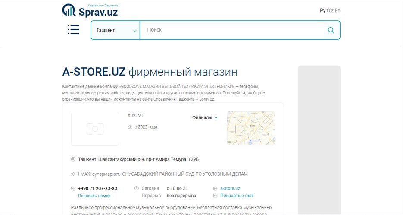Expand the Филиалы branches list

205,117
